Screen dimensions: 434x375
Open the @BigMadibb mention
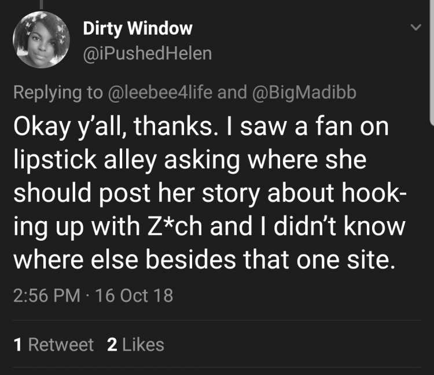click(304, 93)
